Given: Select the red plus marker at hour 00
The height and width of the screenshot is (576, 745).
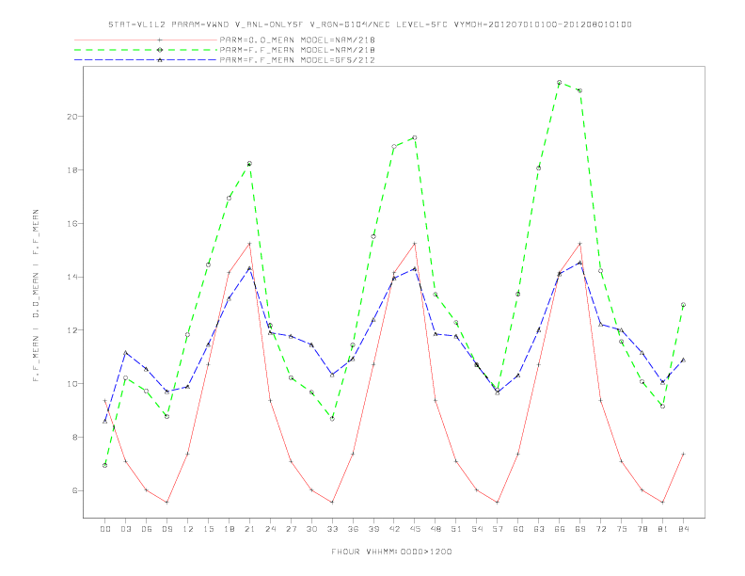Looking at the screenshot, I should point(105,401).
